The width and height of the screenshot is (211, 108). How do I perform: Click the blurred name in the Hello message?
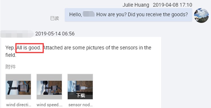click(89, 14)
